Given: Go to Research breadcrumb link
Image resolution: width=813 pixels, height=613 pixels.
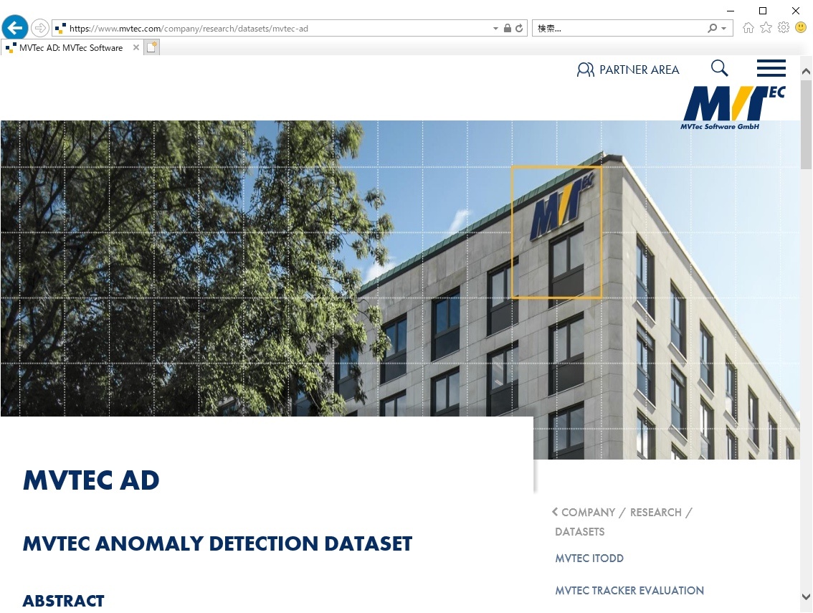Looking at the screenshot, I should (x=656, y=513).
